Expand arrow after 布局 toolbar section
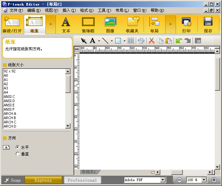The height and width of the screenshot is (186, 222). (171, 24)
